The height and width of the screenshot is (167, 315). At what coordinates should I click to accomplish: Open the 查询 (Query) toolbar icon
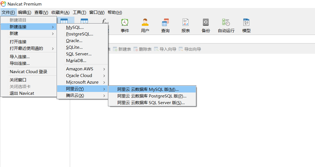pyautogui.click(x=165, y=22)
